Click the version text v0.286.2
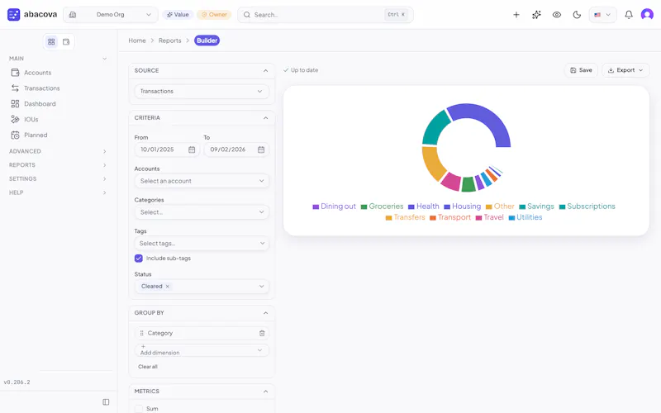The width and height of the screenshot is (661, 413). [17, 382]
